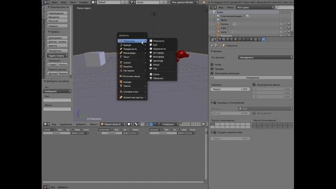
Task: Open the 3D viewport editor type selector
Action: [47, 124]
